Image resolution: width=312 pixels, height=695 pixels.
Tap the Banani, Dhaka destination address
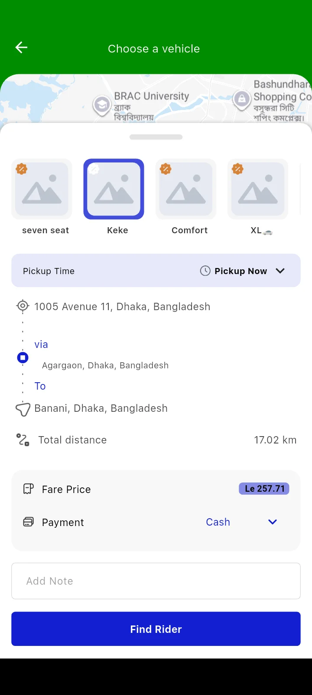tap(101, 408)
